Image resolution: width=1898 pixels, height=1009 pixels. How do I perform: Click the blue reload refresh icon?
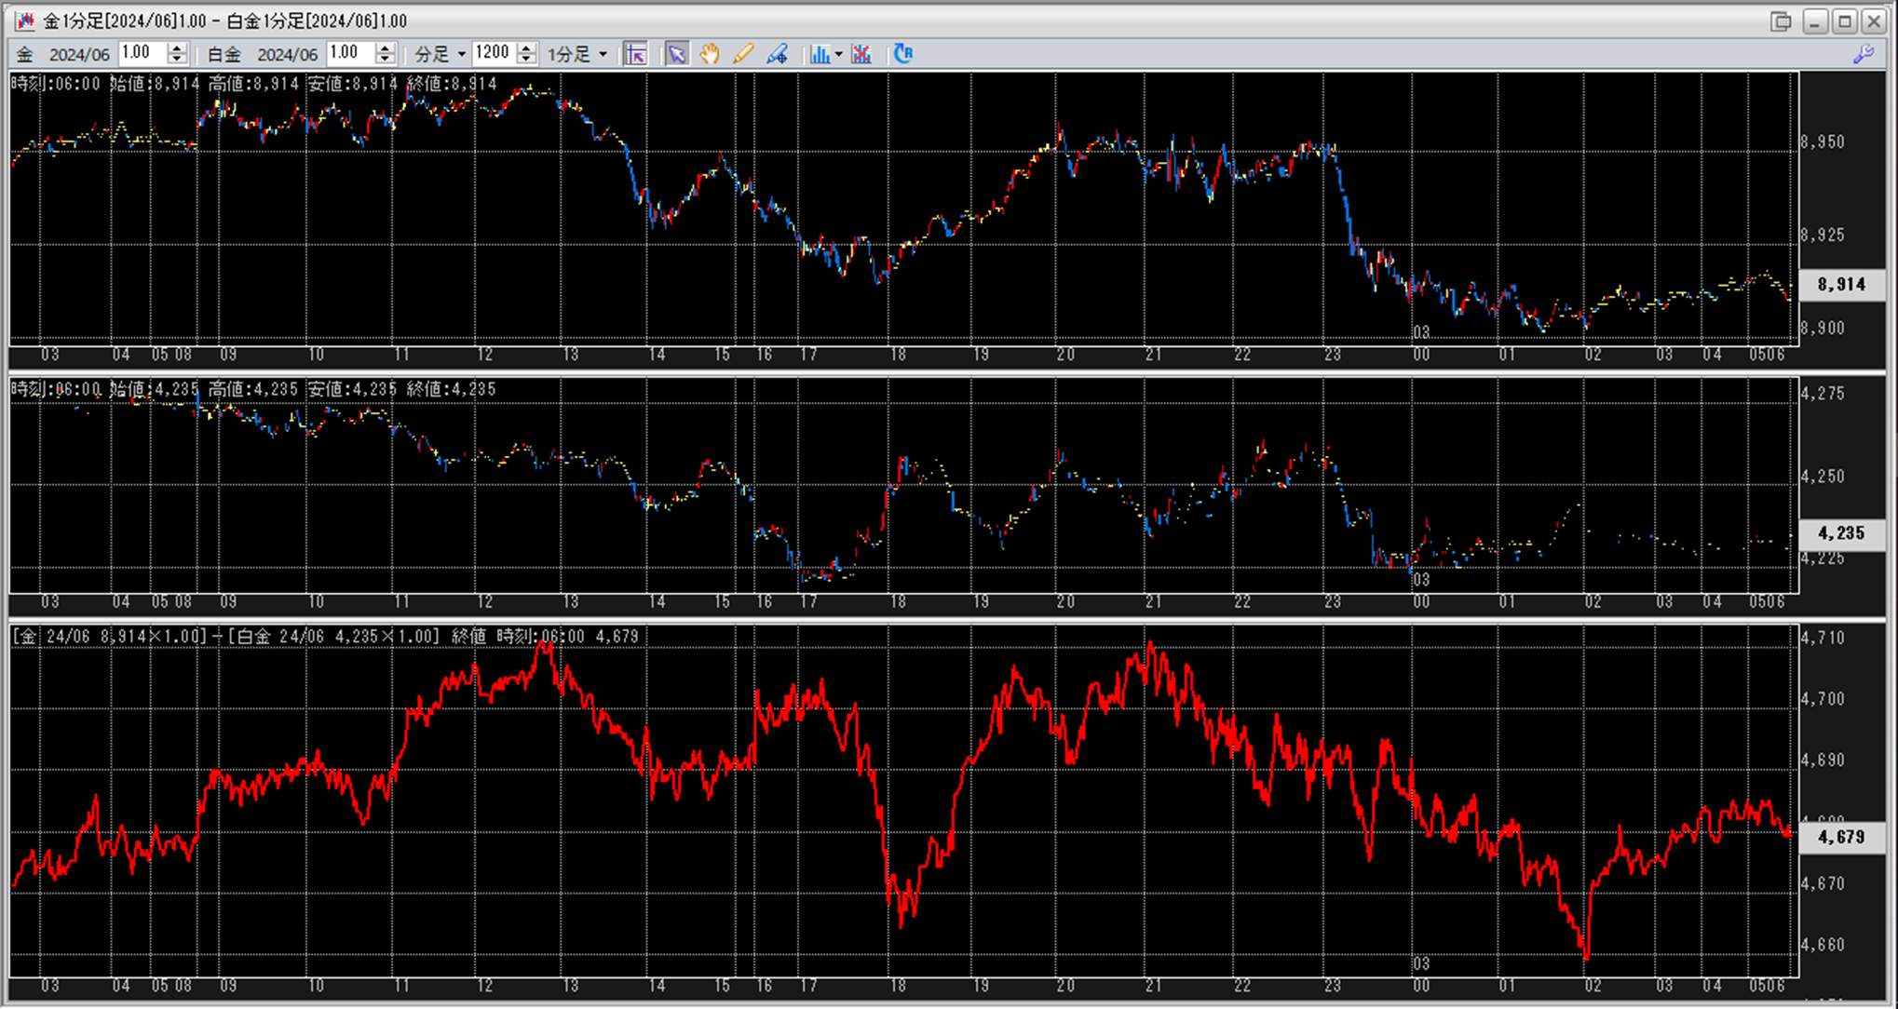902,54
